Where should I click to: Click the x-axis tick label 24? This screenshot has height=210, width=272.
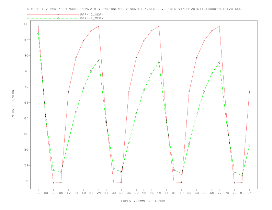(x=99, y=193)
